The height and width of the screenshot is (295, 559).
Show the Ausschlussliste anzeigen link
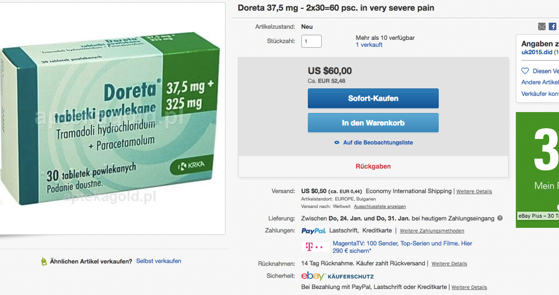pyautogui.click(x=380, y=206)
